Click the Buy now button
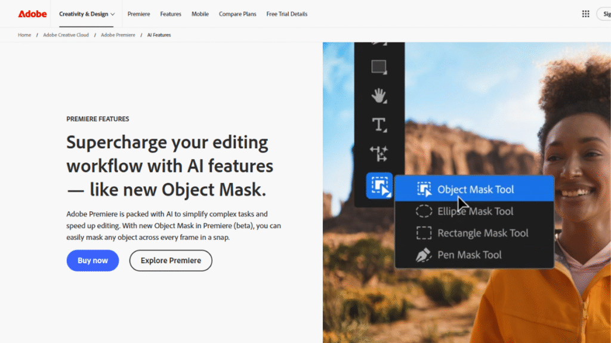The image size is (611, 343). click(92, 260)
